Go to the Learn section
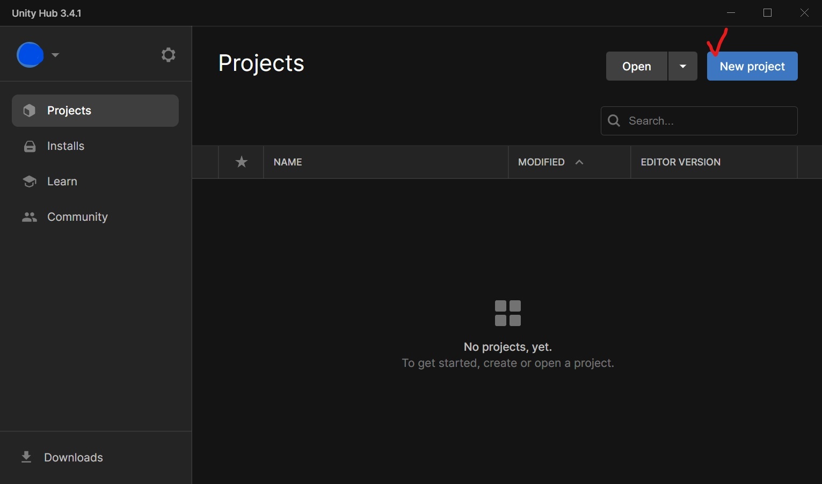Screen dimensions: 822x484 click(x=95, y=182)
